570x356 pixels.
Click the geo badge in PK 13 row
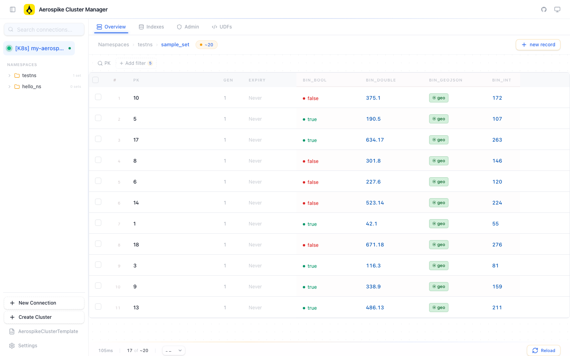(439, 307)
